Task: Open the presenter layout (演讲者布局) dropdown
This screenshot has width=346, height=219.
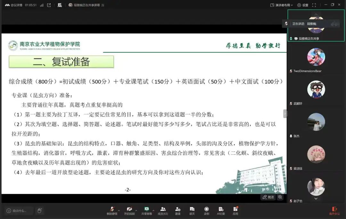Action: coord(282,5)
